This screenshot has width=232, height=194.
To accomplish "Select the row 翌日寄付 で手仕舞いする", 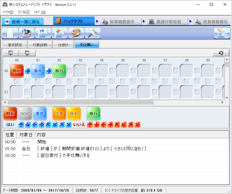I will click(116, 155).
